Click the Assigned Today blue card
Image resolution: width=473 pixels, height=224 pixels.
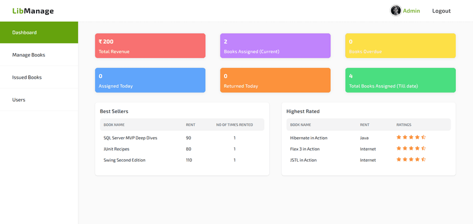pos(150,80)
